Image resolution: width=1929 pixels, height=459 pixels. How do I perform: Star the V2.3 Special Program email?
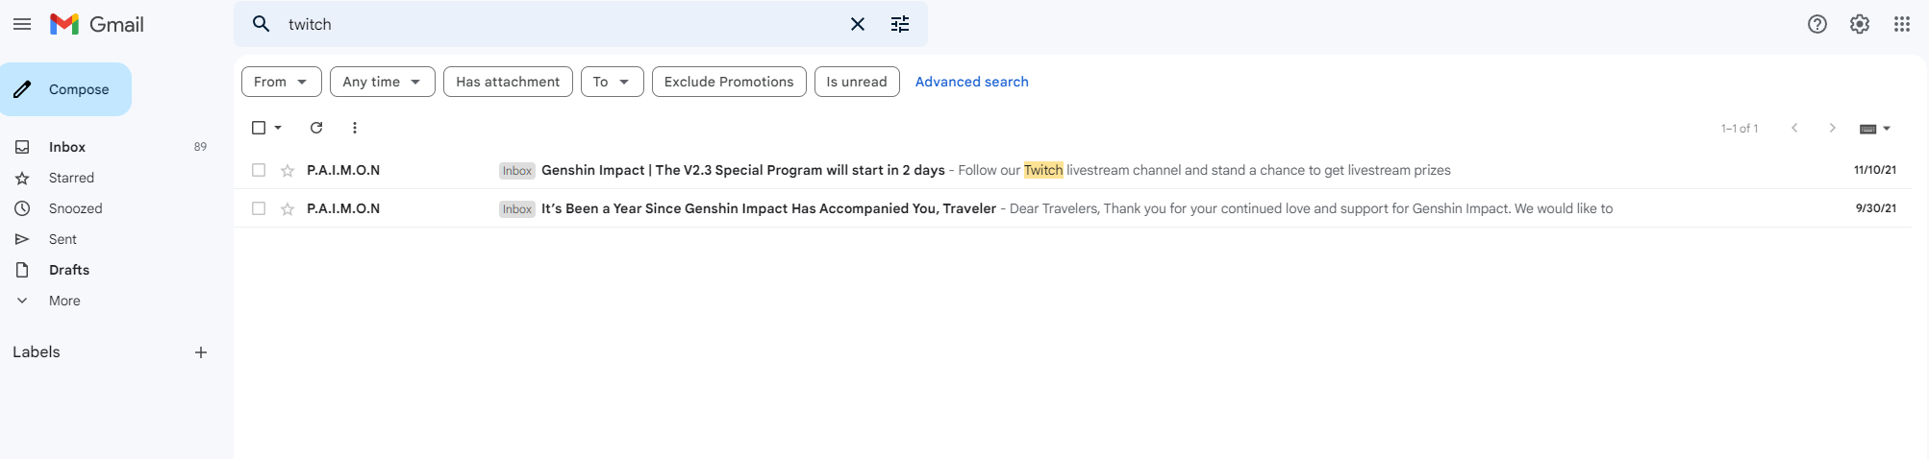click(288, 171)
